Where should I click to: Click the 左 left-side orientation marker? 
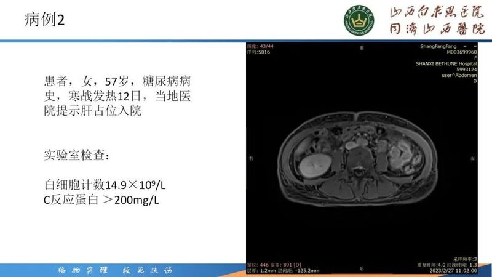coord(472,158)
